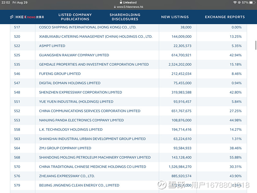Select Fufeng Group Limited name
Screen dimensions: 257x193
click(x=60, y=74)
